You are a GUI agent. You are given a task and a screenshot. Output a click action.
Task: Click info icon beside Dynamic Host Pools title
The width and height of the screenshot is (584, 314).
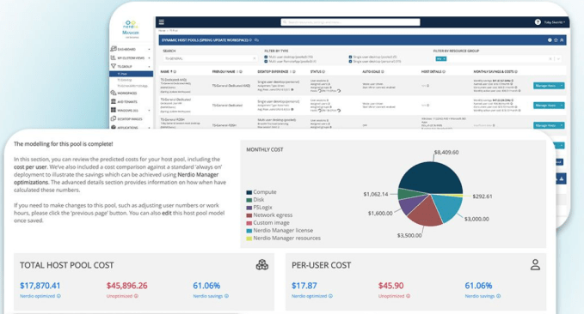250,39
